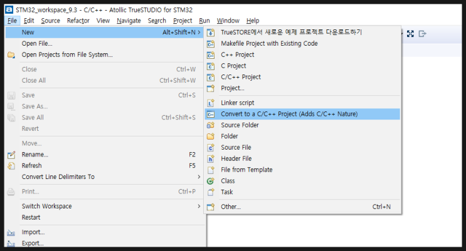
Task: Open the Source menu
Action: point(51,21)
